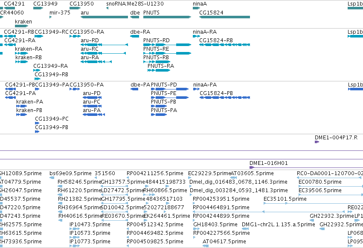Click EST EC00780.5prime
The height and width of the screenshot is (248, 363).
coord(331,186)
